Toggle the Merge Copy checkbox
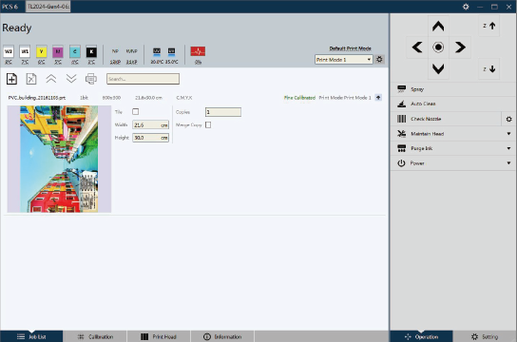Screen dimensions: 517x342 tap(208, 124)
